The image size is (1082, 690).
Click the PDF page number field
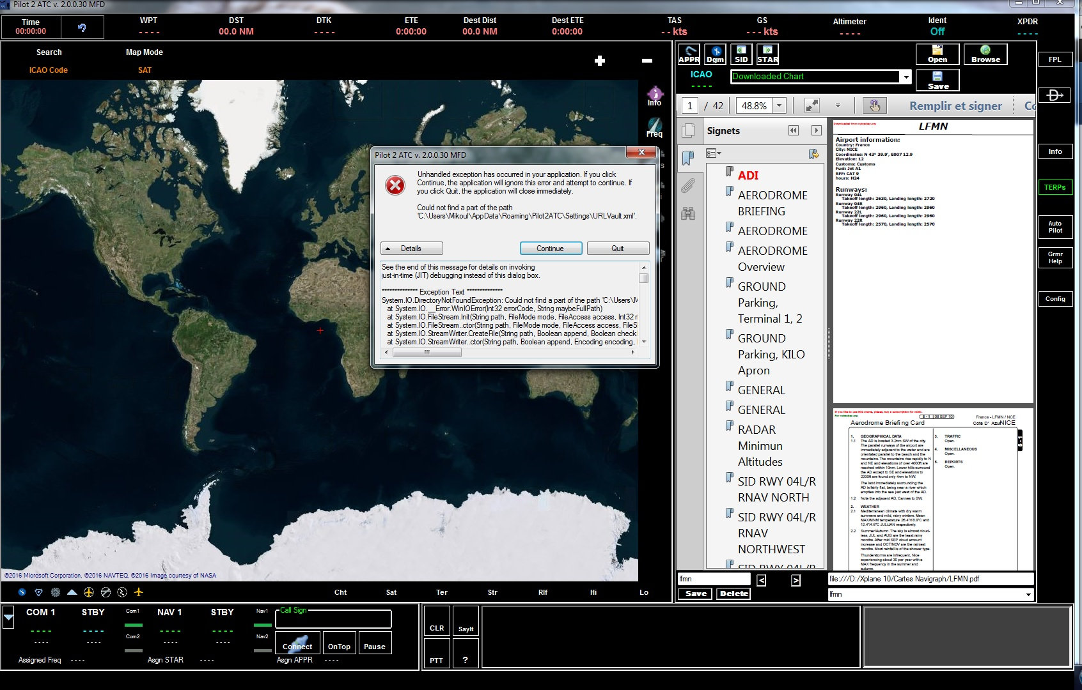tap(689, 106)
